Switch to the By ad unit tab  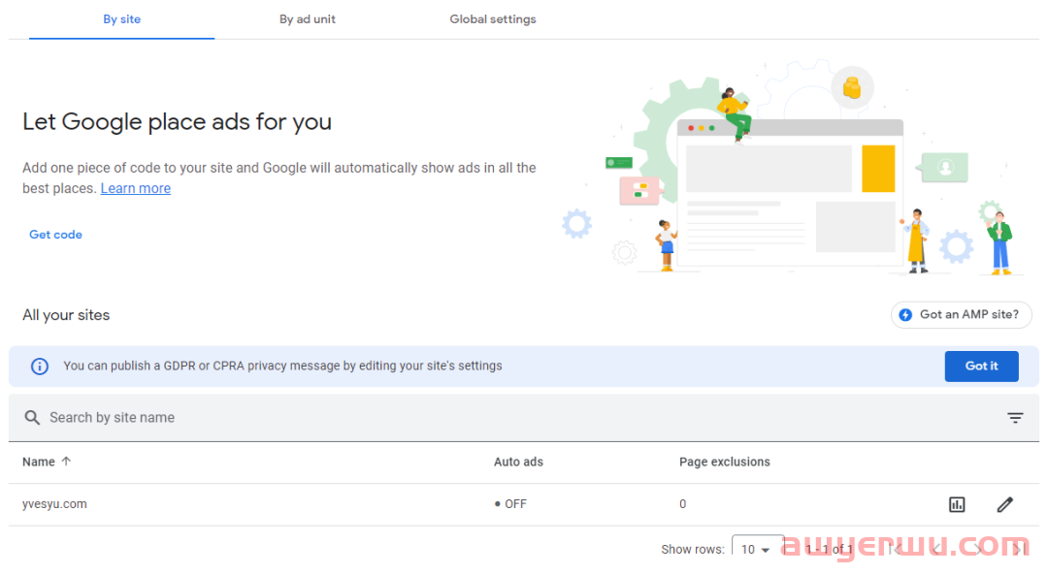(x=308, y=19)
